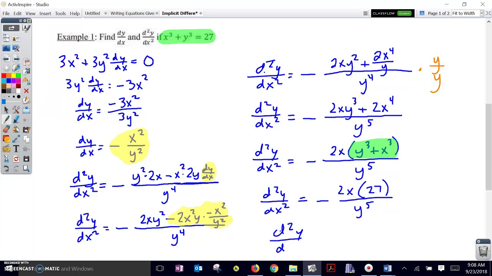This screenshot has width=492, height=276.
Task: Click the Undo arrow
Action: click(6, 168)
